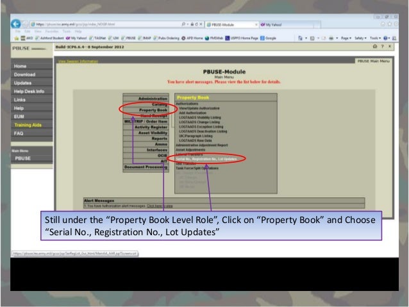Viewport: 409px width, 307px height.
Task: Select Ammo in main menu
Action: (x=146, y=144)
